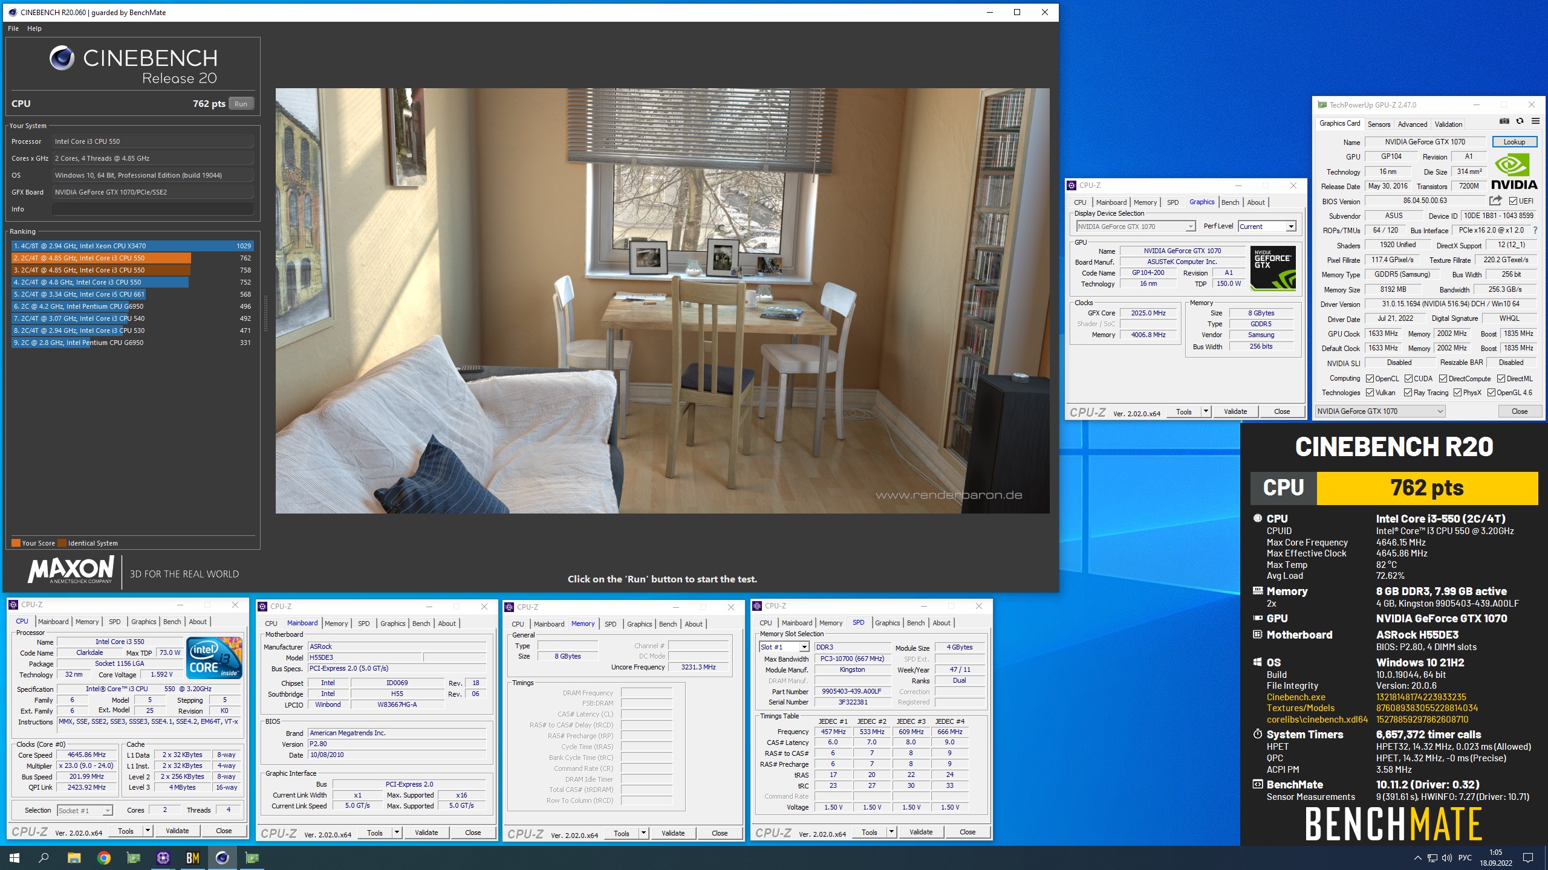Open Socket #1 selection dropdown
Image resolution: width=1548 pixels, height=870 pixels.
point(85,811)
